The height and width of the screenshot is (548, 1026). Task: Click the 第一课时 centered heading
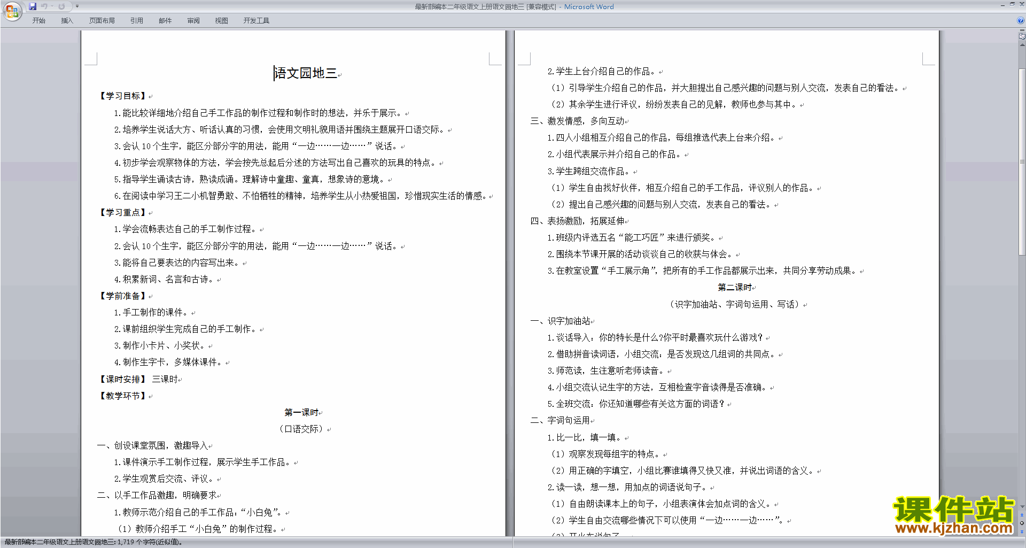(301, 413)
